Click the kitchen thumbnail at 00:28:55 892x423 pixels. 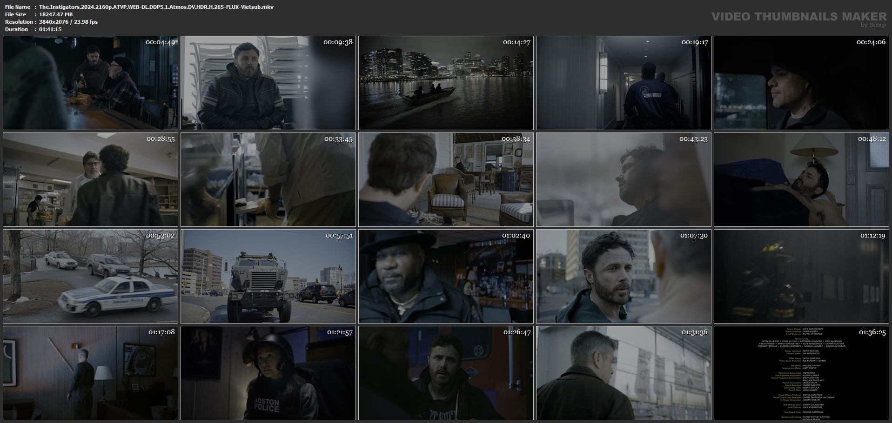tap(90, 179)
